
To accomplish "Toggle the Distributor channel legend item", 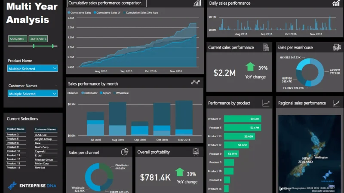I will point(89,93).
